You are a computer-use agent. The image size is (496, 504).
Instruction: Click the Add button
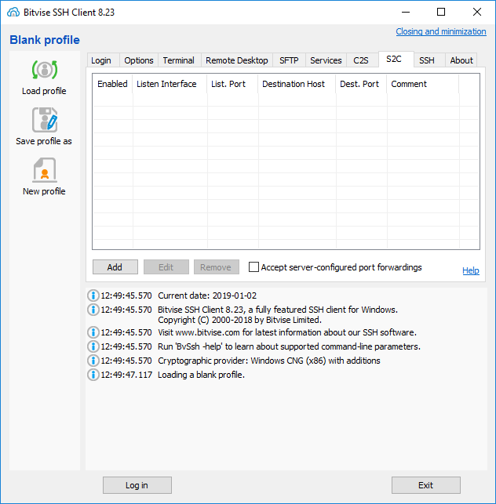115,267
